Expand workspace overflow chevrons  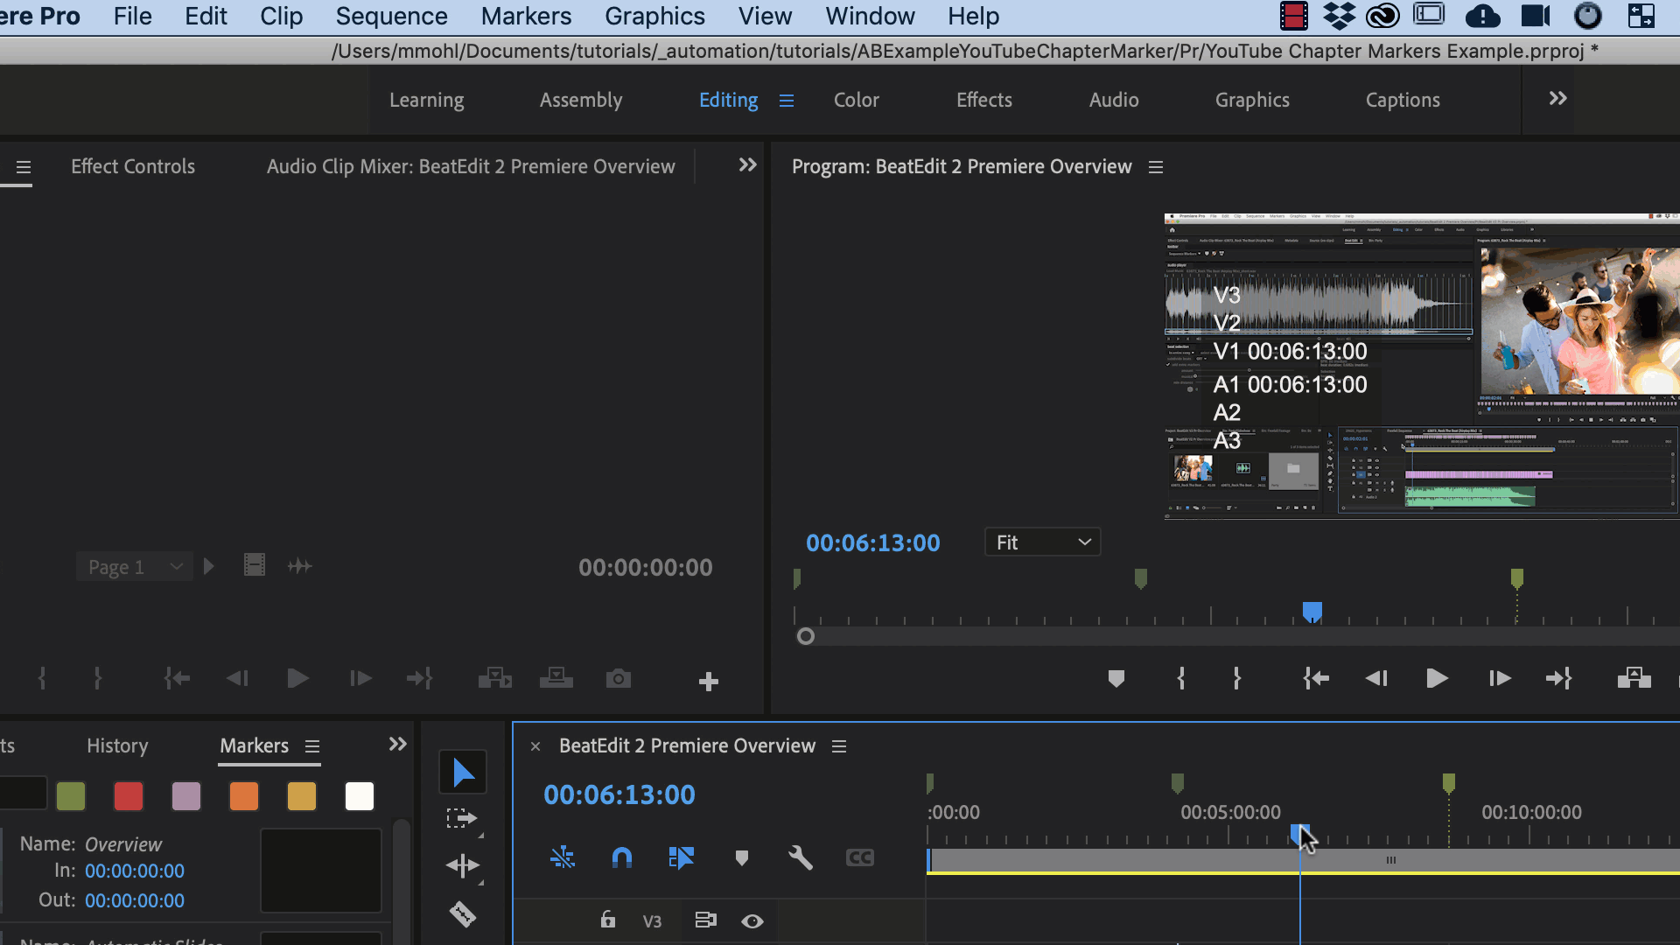(x=1557, y=99)
